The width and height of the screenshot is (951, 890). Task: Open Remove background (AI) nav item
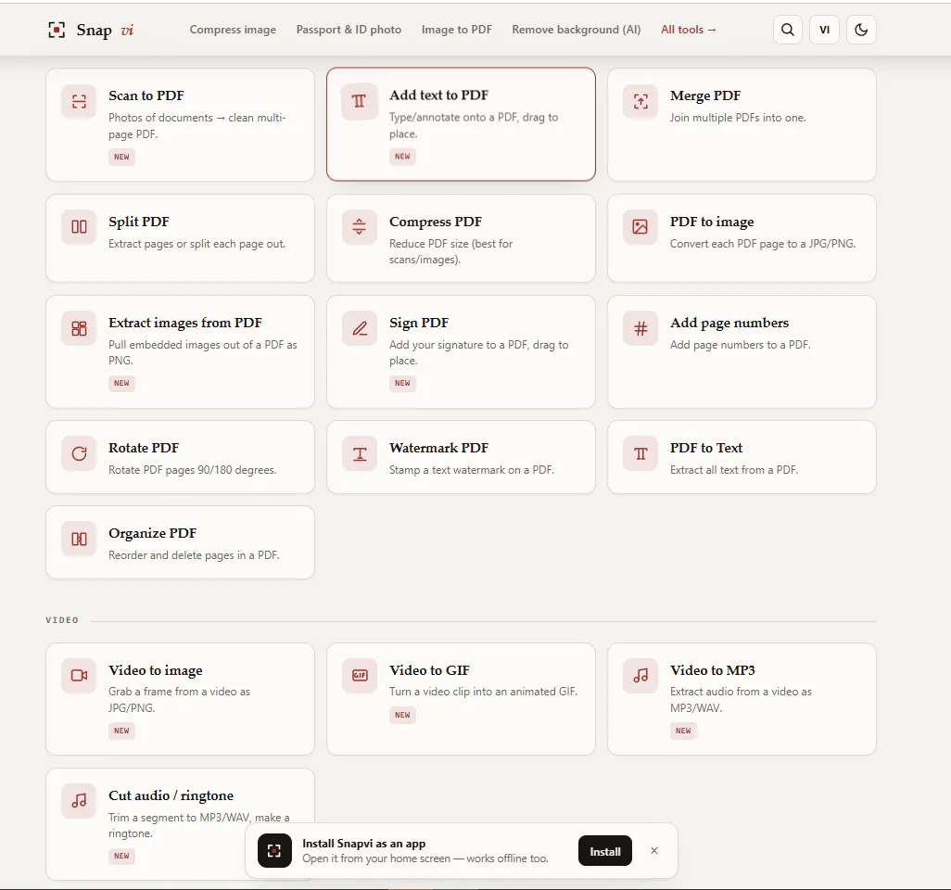click(x=577, y=30)
